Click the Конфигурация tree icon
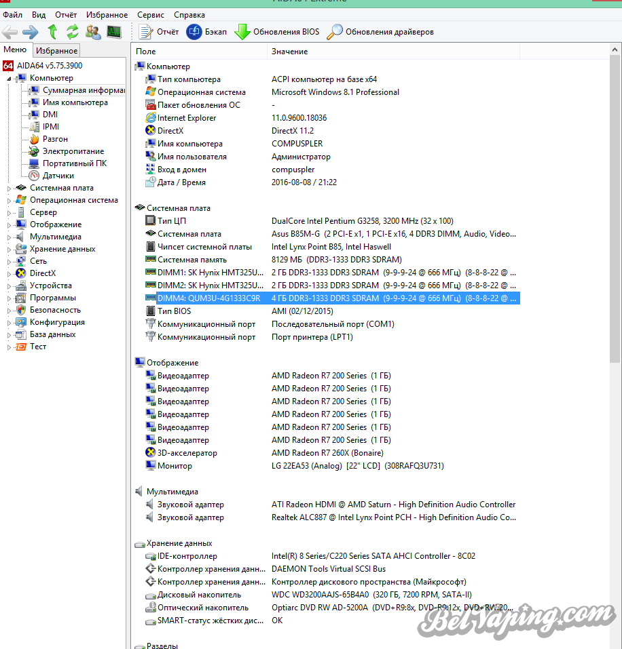Viewport: 622px width, 649px height. pos(21,322)
